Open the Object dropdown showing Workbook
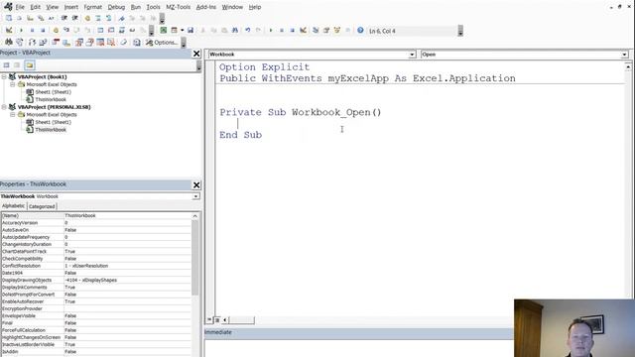This screenshot has height=357, width=635. pos(412,55)
